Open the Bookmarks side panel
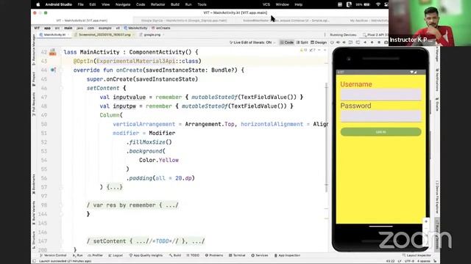471x264 pixels. 34,183
